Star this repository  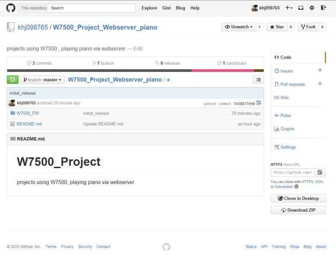coord(277,27)
